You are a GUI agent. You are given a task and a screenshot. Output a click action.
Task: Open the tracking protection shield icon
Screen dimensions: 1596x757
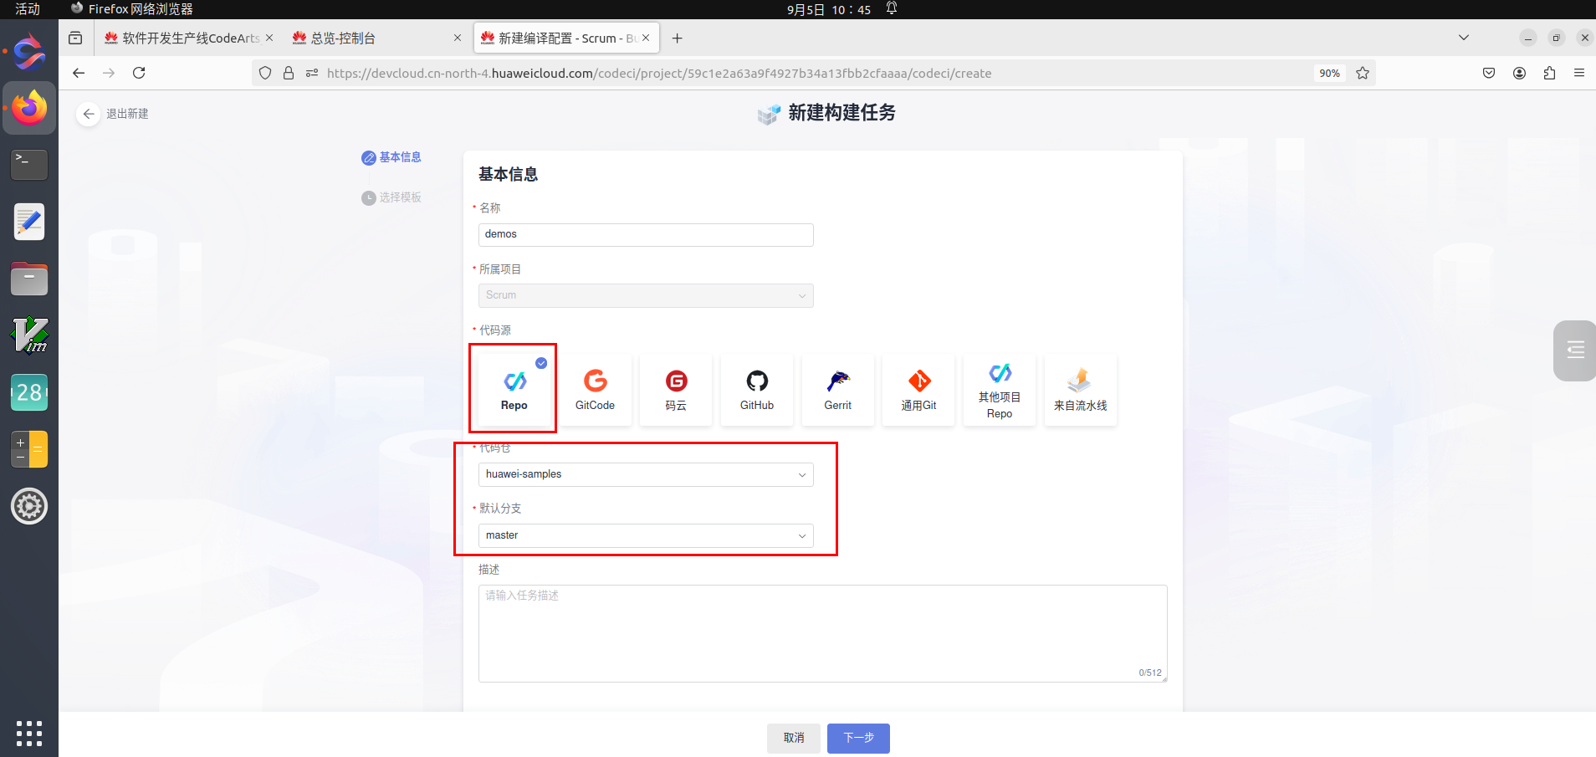coord(265,73)
